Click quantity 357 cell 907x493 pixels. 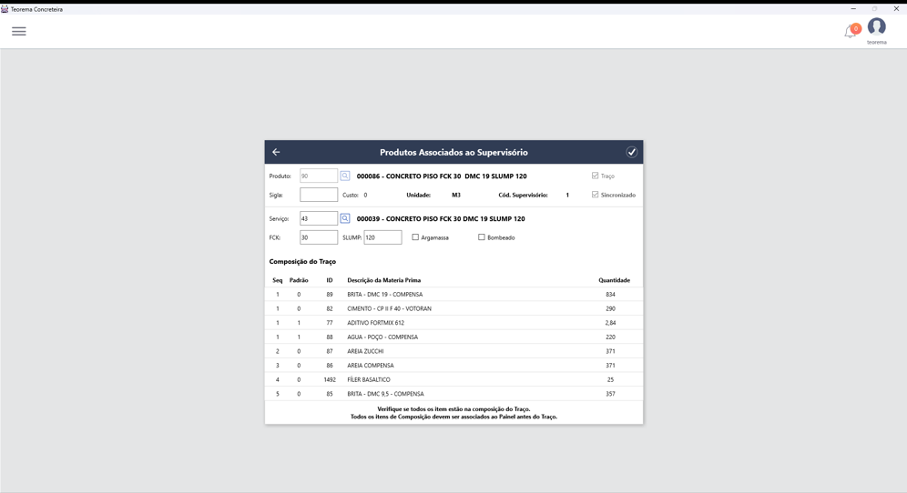click(610, 394)
